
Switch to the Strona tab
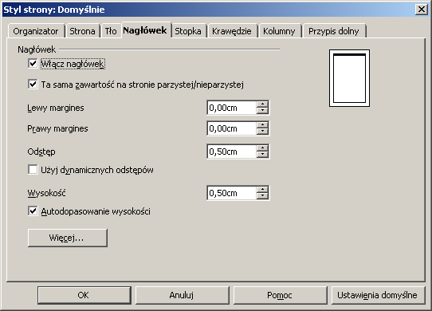click(82, 31)
